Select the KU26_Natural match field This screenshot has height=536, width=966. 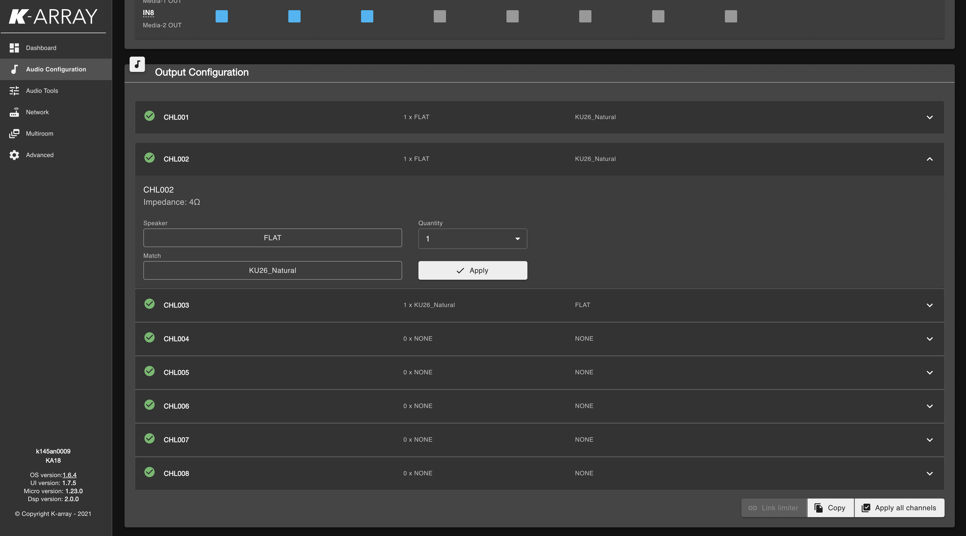pos(273,271)
